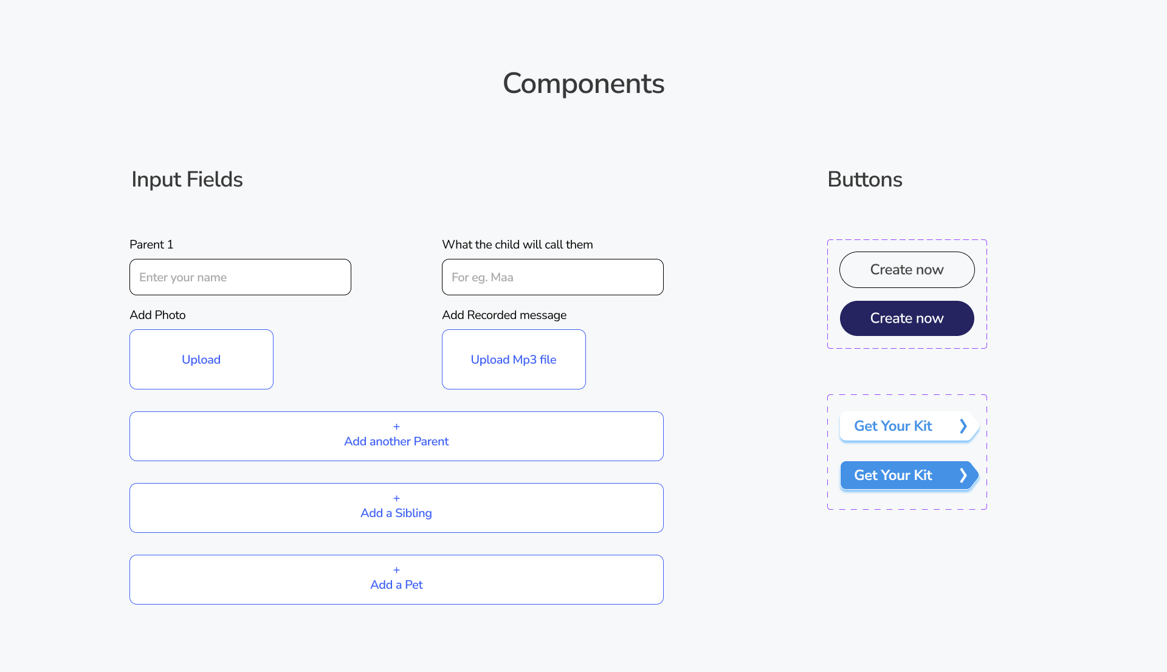The image size is (1167, 672).
Task: Click the chevron arrow on the white Get Your Kit button
Action: pyautogui.click(x=963, y=426)
